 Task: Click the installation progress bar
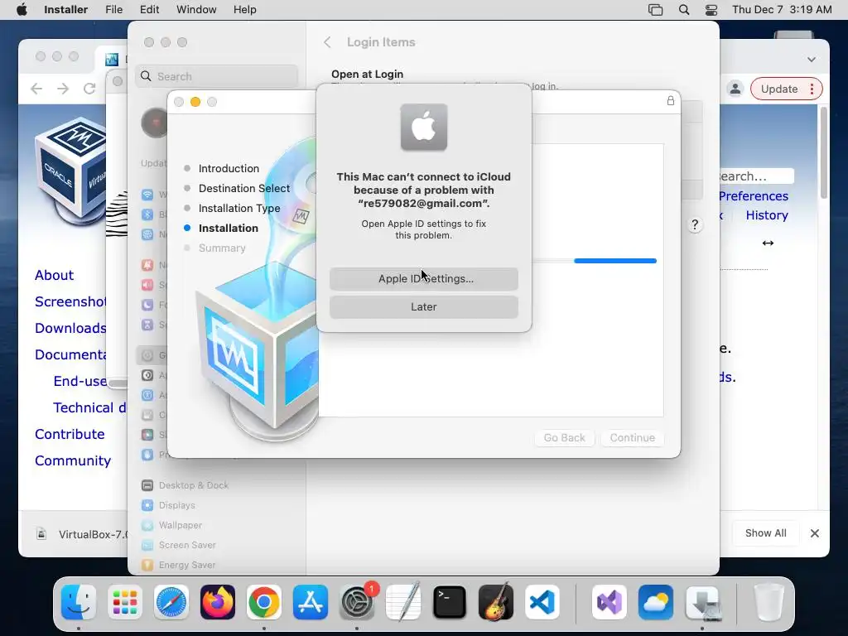594,261
